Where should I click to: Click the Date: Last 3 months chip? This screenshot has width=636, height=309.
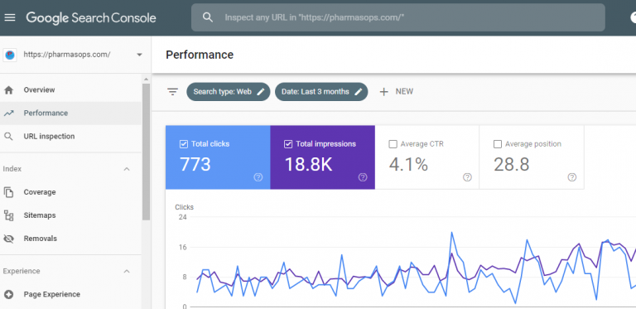[x=321, y=92]
